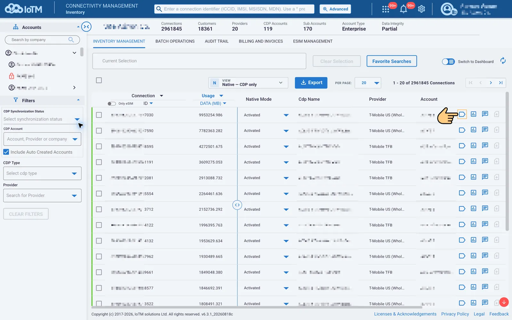Click the connection identifier search field
The image size is (512, 320).
(x=234, y=9)
